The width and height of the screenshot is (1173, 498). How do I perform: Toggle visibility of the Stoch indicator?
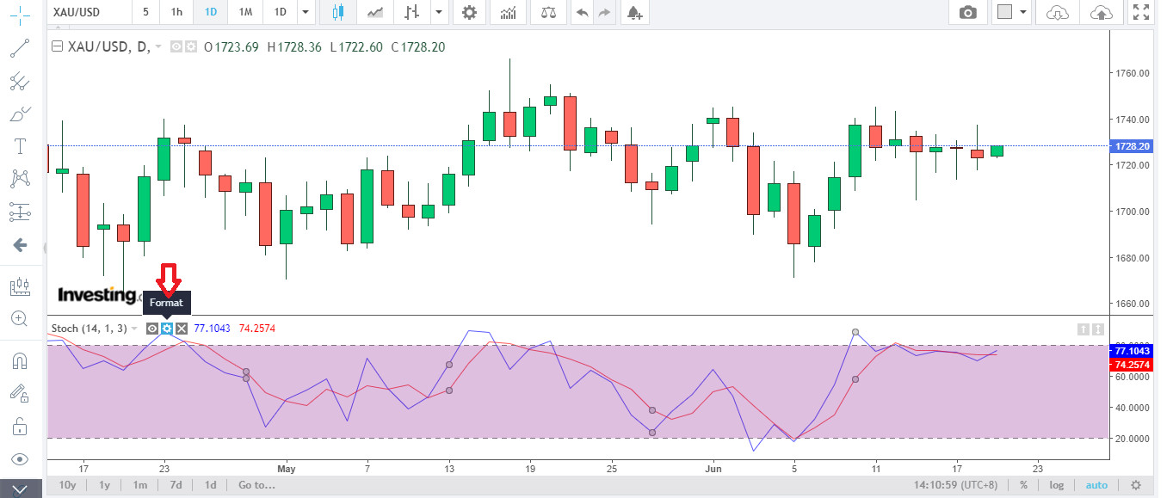pos(152,329)
